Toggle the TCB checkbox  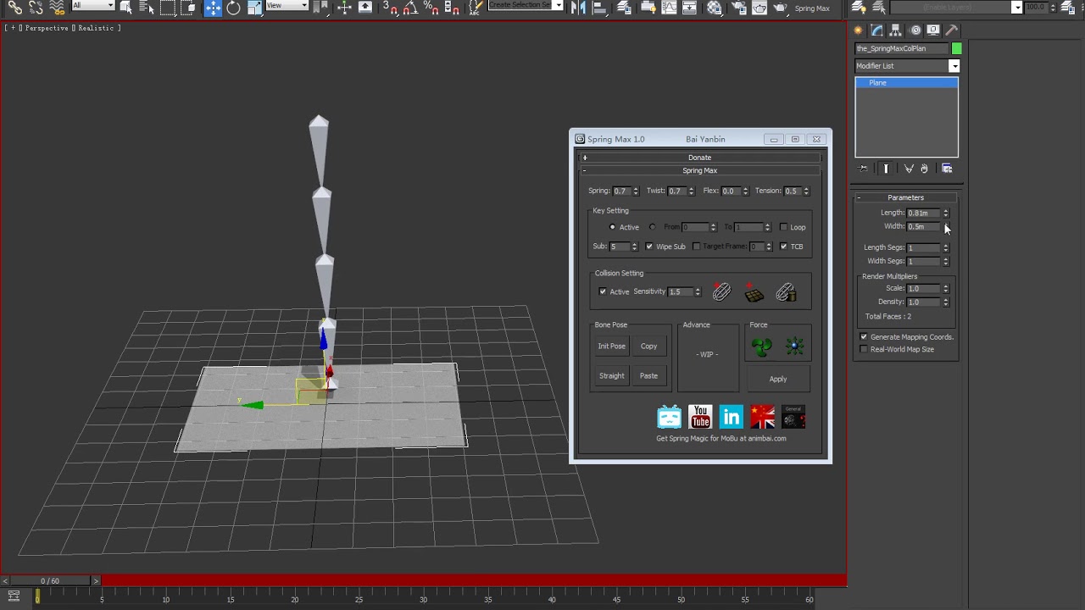783,247
